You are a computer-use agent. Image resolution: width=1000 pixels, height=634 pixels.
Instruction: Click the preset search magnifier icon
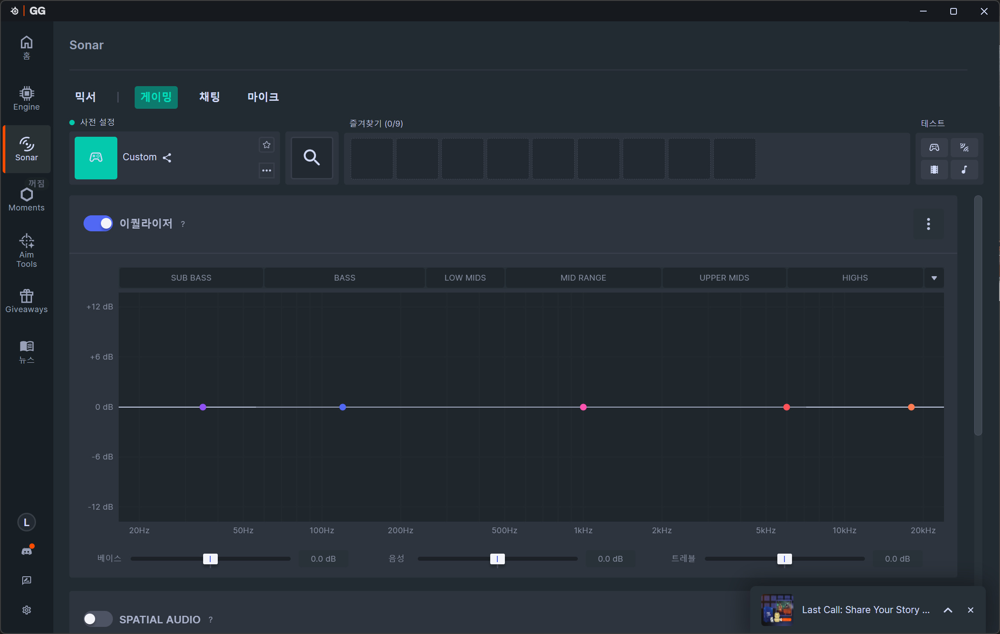pyautogui.click(x=312, y=158)
